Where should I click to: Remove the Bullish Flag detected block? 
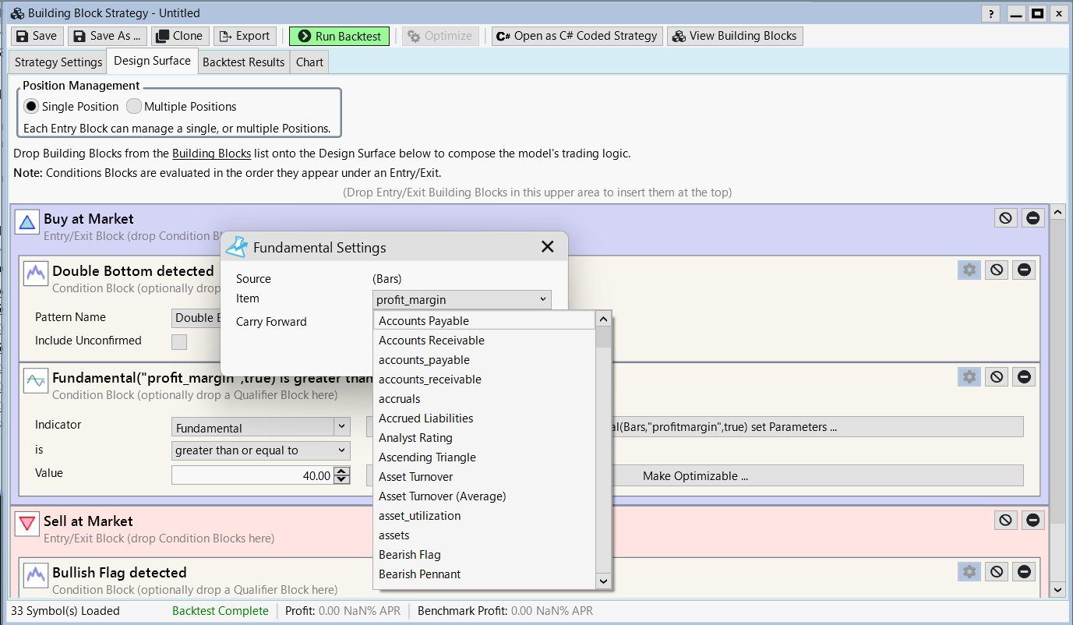(1025, 572)
